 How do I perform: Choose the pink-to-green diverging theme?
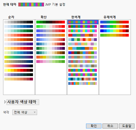[x=50, y=61]
